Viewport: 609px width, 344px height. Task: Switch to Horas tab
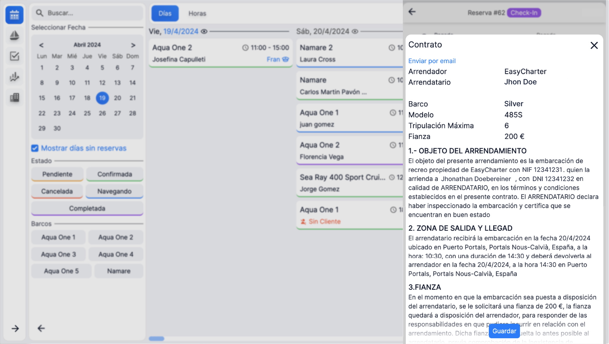coord(197,13)
